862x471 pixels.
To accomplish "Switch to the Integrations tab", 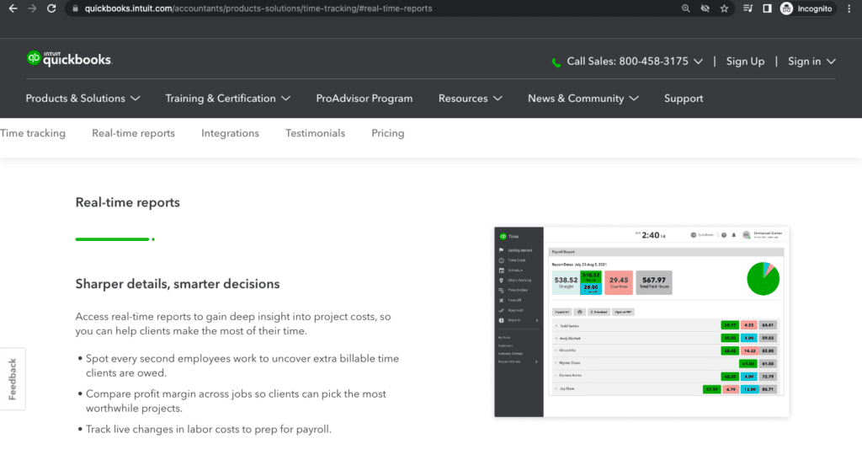I will coord(230,133).
